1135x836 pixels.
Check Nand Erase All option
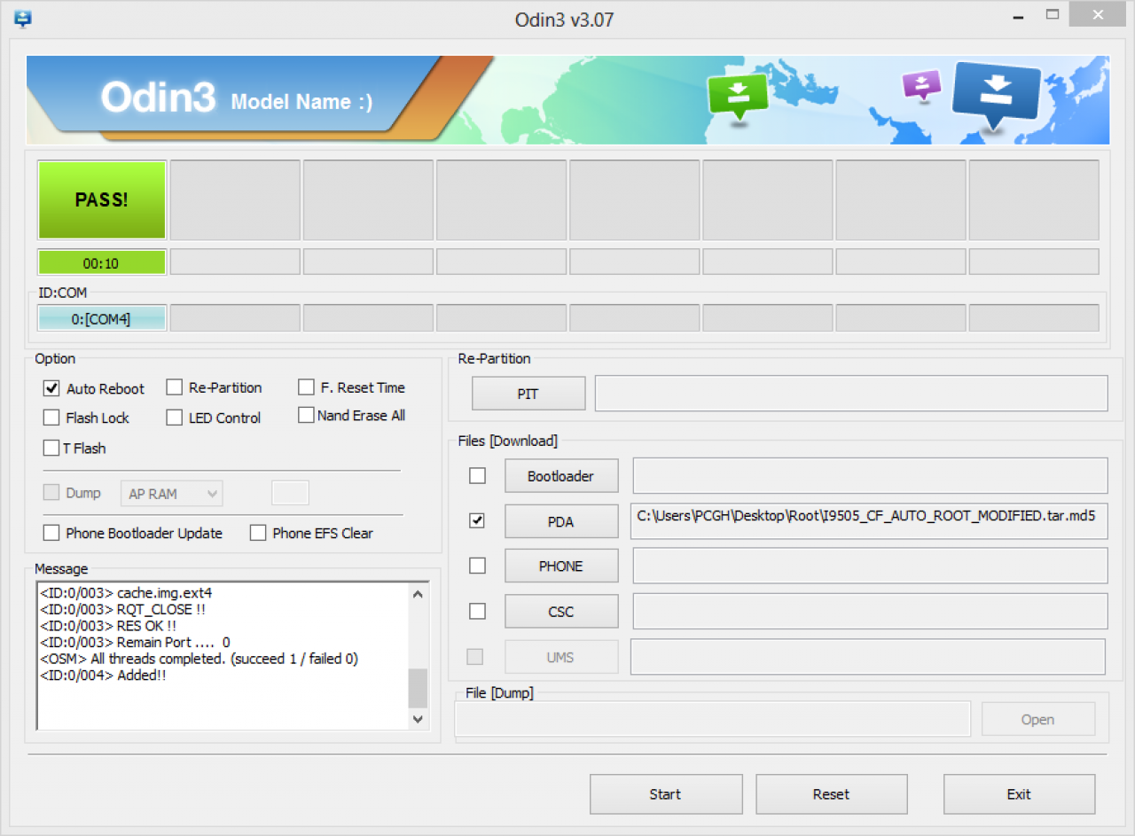tap(306, 415)
